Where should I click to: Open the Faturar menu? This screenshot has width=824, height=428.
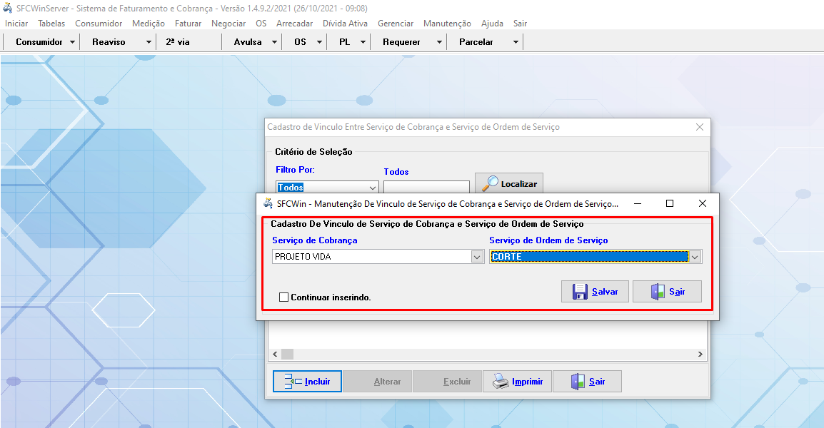pyautogui.click(x=188, y=24)
